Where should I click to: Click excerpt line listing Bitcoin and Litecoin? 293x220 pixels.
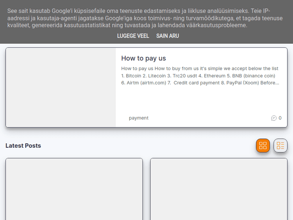pos(198,76)
